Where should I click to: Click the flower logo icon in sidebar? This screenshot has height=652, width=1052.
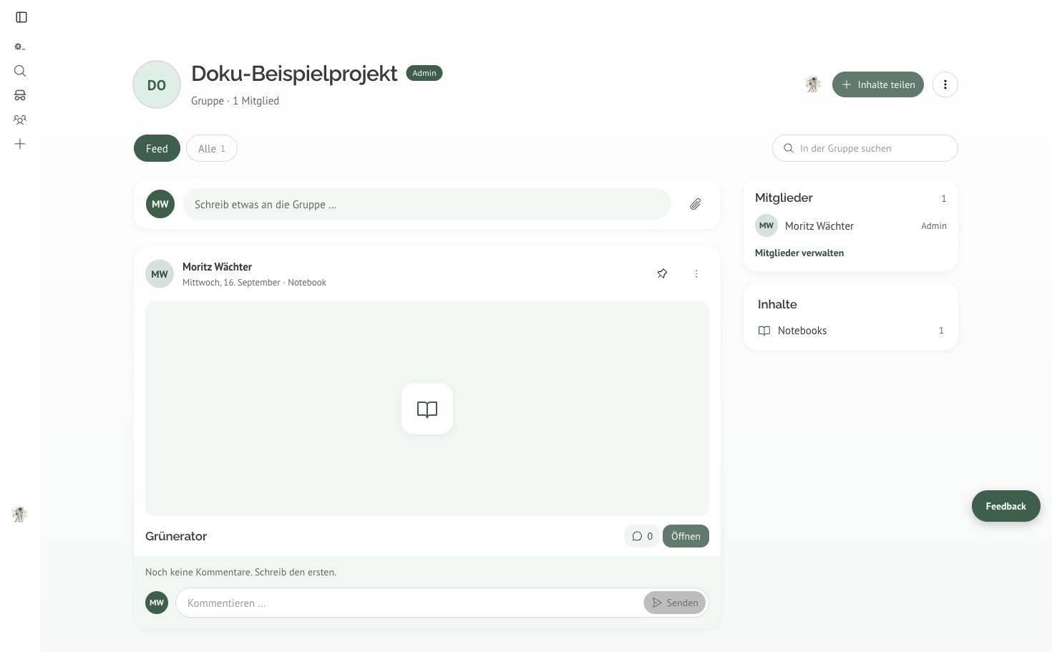coord(20,47)
